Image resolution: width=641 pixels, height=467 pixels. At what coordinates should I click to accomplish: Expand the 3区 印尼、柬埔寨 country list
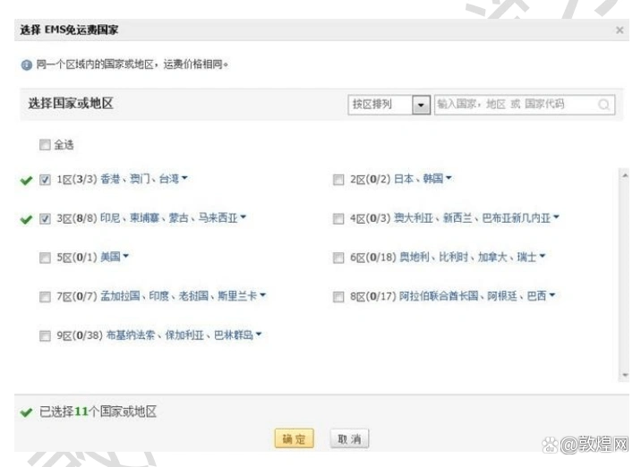[x=244, y=217]
